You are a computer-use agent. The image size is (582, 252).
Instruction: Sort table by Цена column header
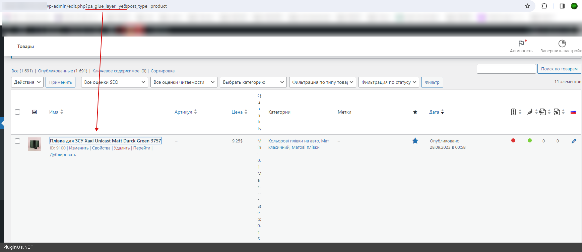[x=237, y=112]
